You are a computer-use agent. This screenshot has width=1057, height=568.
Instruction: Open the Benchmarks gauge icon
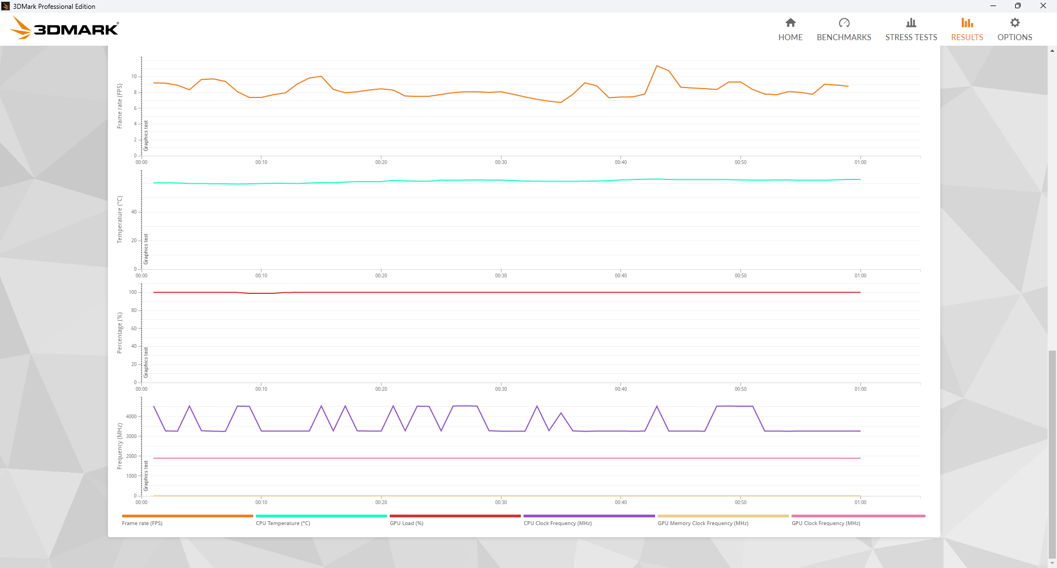[x=844, y=23]
